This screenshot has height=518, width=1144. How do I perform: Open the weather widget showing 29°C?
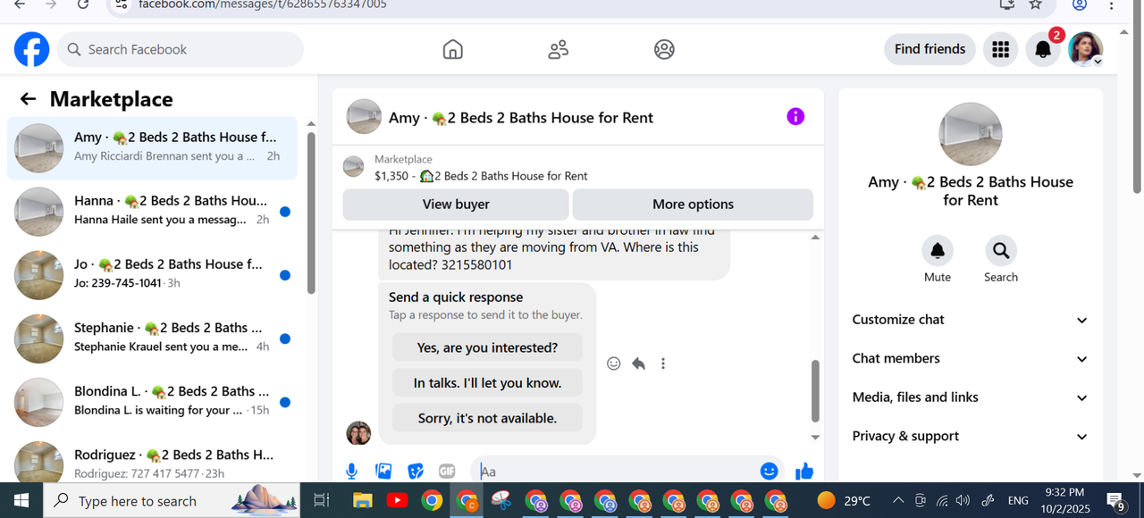pos(844,501)
